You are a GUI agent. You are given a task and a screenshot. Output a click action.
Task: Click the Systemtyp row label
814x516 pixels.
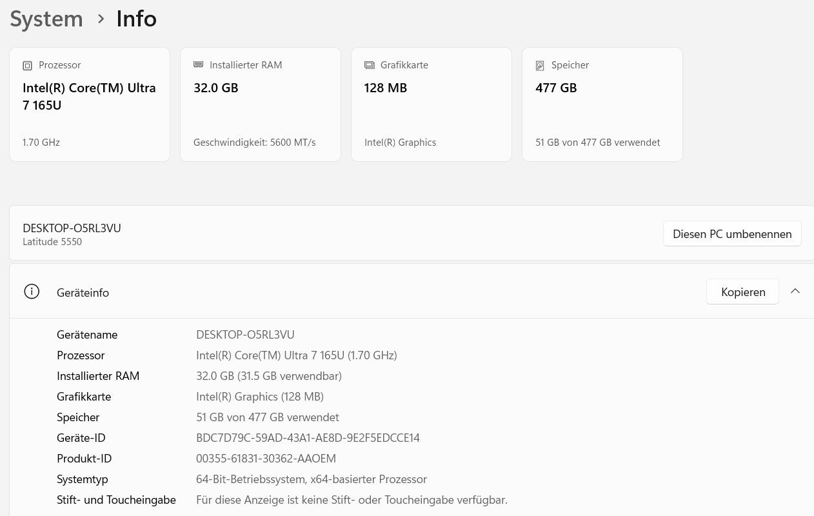[x=83, y=479]
